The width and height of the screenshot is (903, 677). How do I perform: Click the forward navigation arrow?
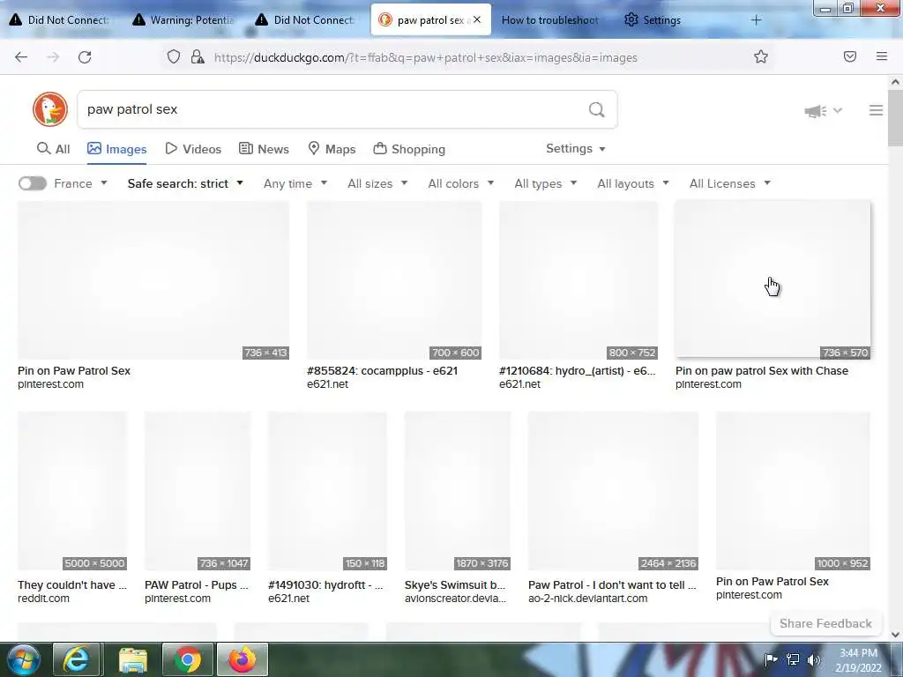[53, 57]
